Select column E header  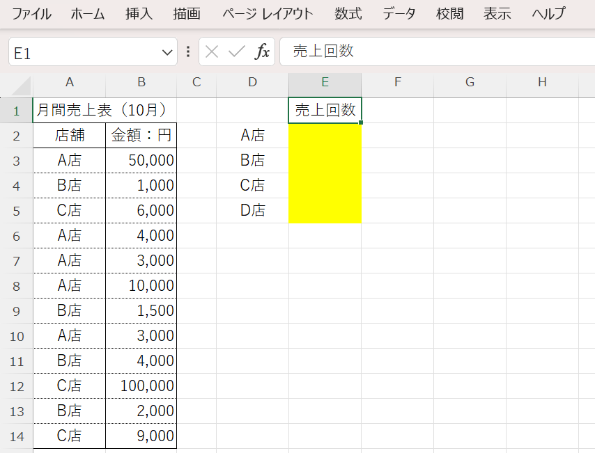pos(325,83)
